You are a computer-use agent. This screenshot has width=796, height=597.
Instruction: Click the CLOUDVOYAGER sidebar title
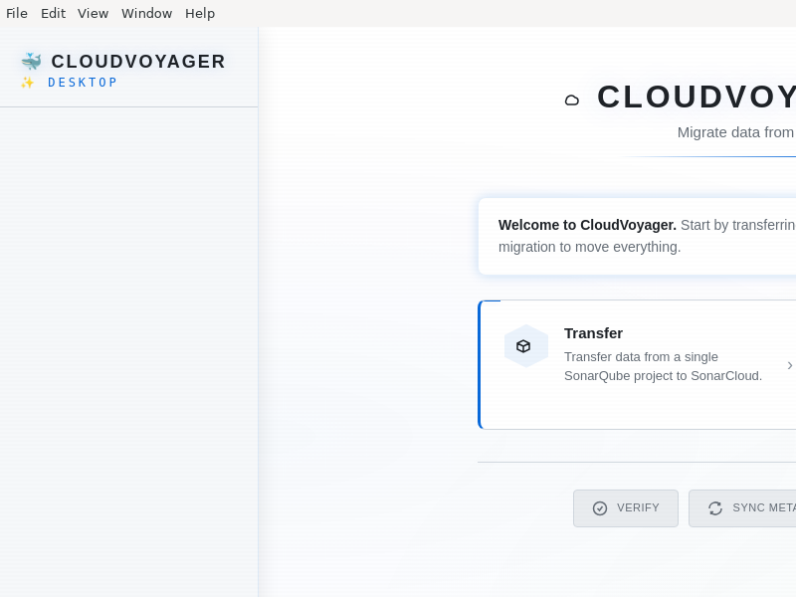(138, 62)
